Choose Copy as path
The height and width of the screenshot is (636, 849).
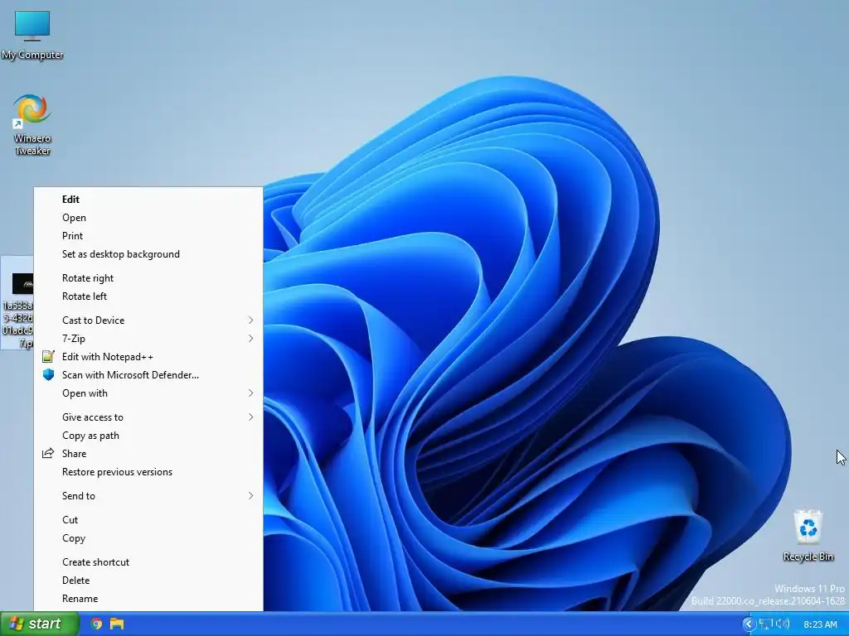click(x=148, y=436)
